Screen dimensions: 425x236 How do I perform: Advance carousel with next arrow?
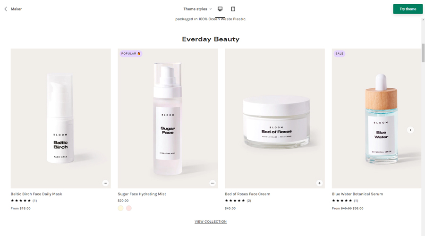point(410,130)
